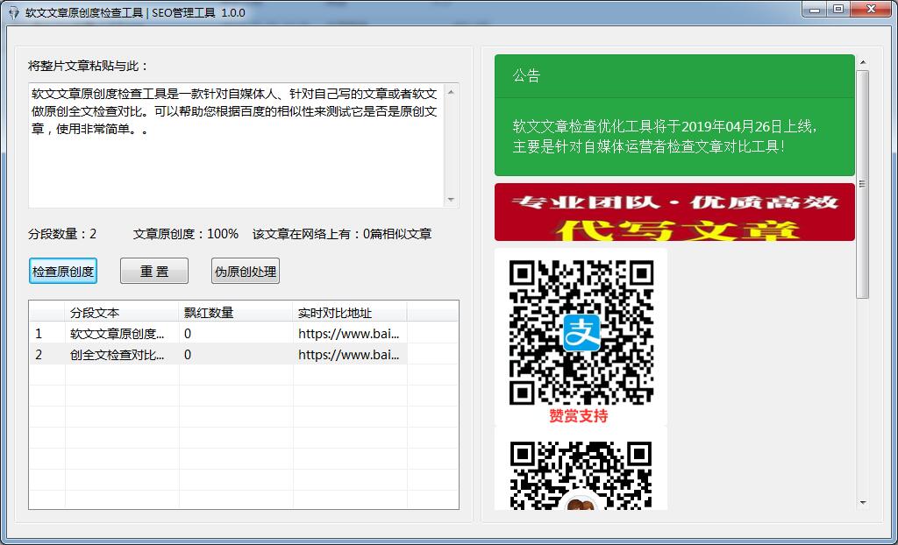The height and width of the screenshot is (545, 898).
Task: Select the 分段文本 column header
Action: pyautogui.click(x=122, y=313)
